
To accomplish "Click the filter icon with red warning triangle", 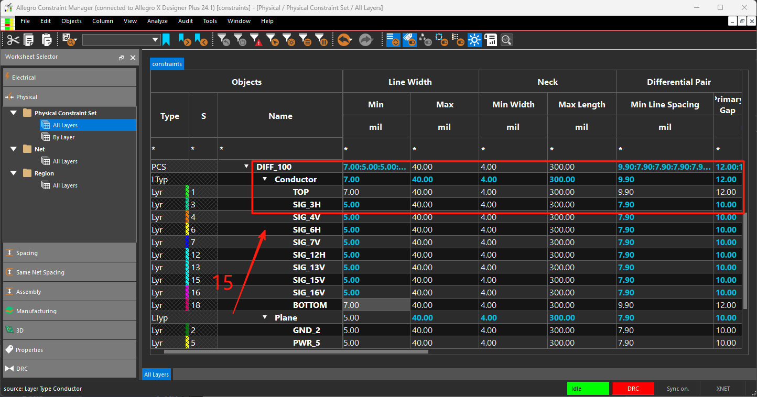I will click(x=255, y=40).
